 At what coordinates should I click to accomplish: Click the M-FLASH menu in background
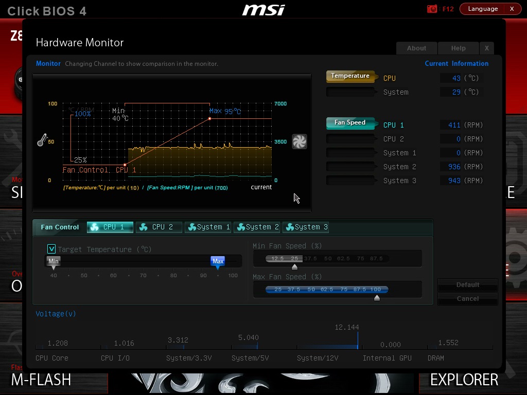tap(41, 380)
